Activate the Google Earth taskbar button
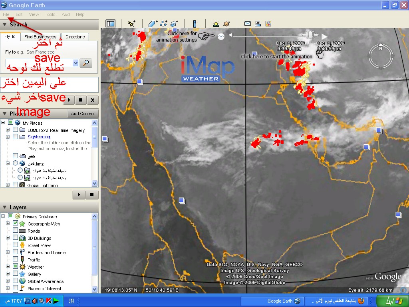This screenshot has height=307, width=409. (x=272, y=301)
